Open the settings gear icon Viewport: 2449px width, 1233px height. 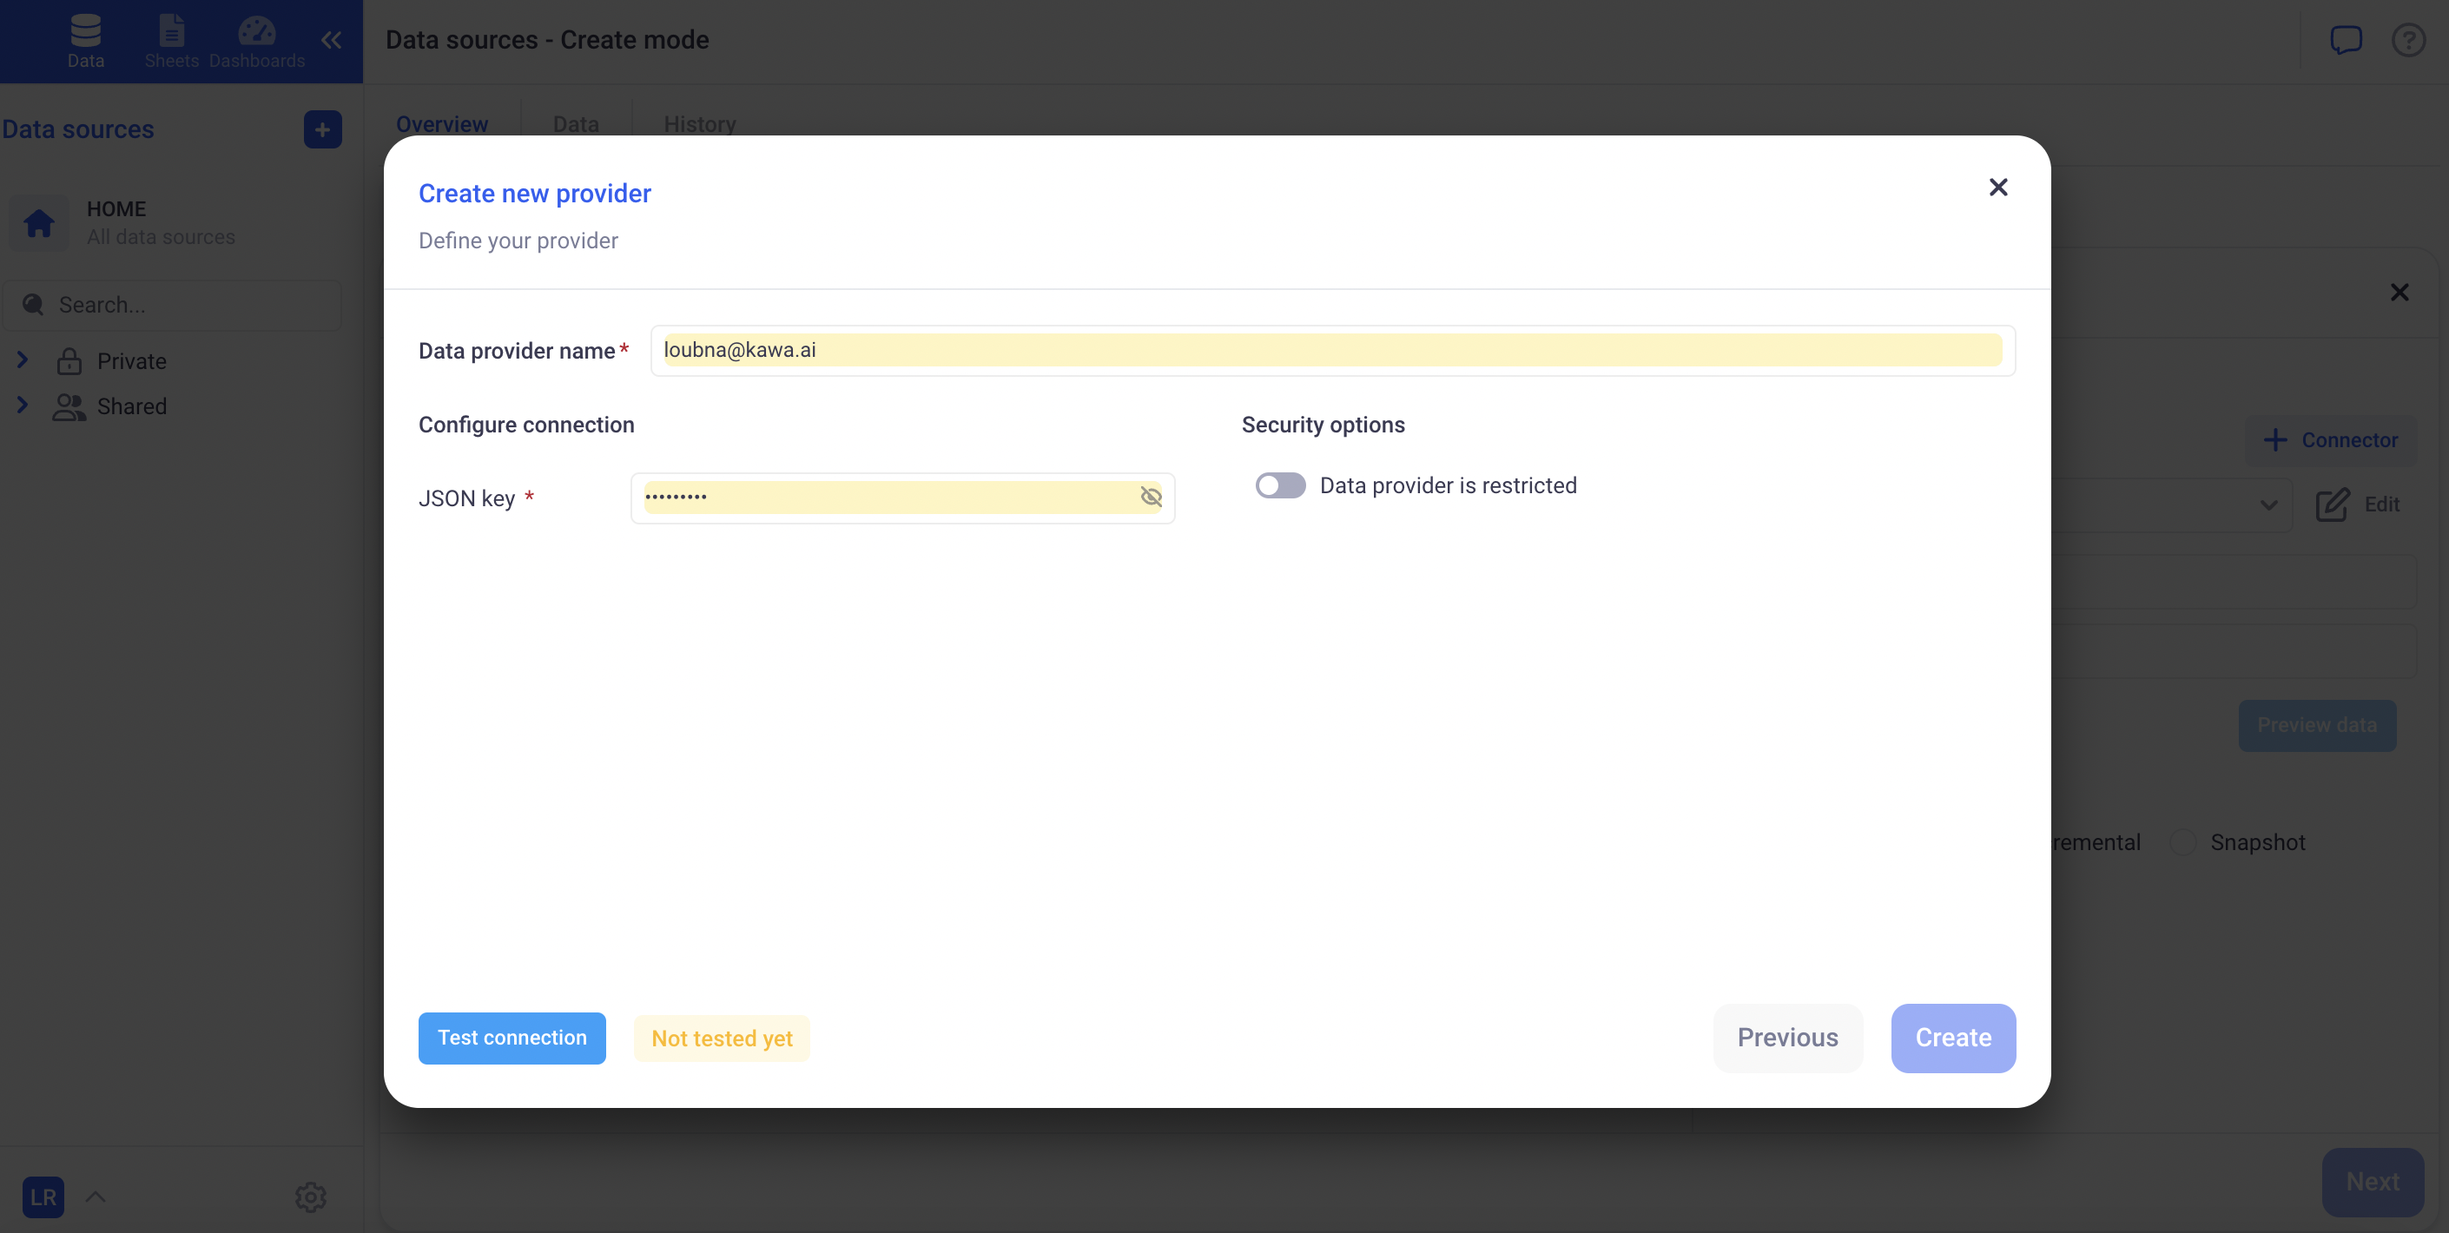310,1196
